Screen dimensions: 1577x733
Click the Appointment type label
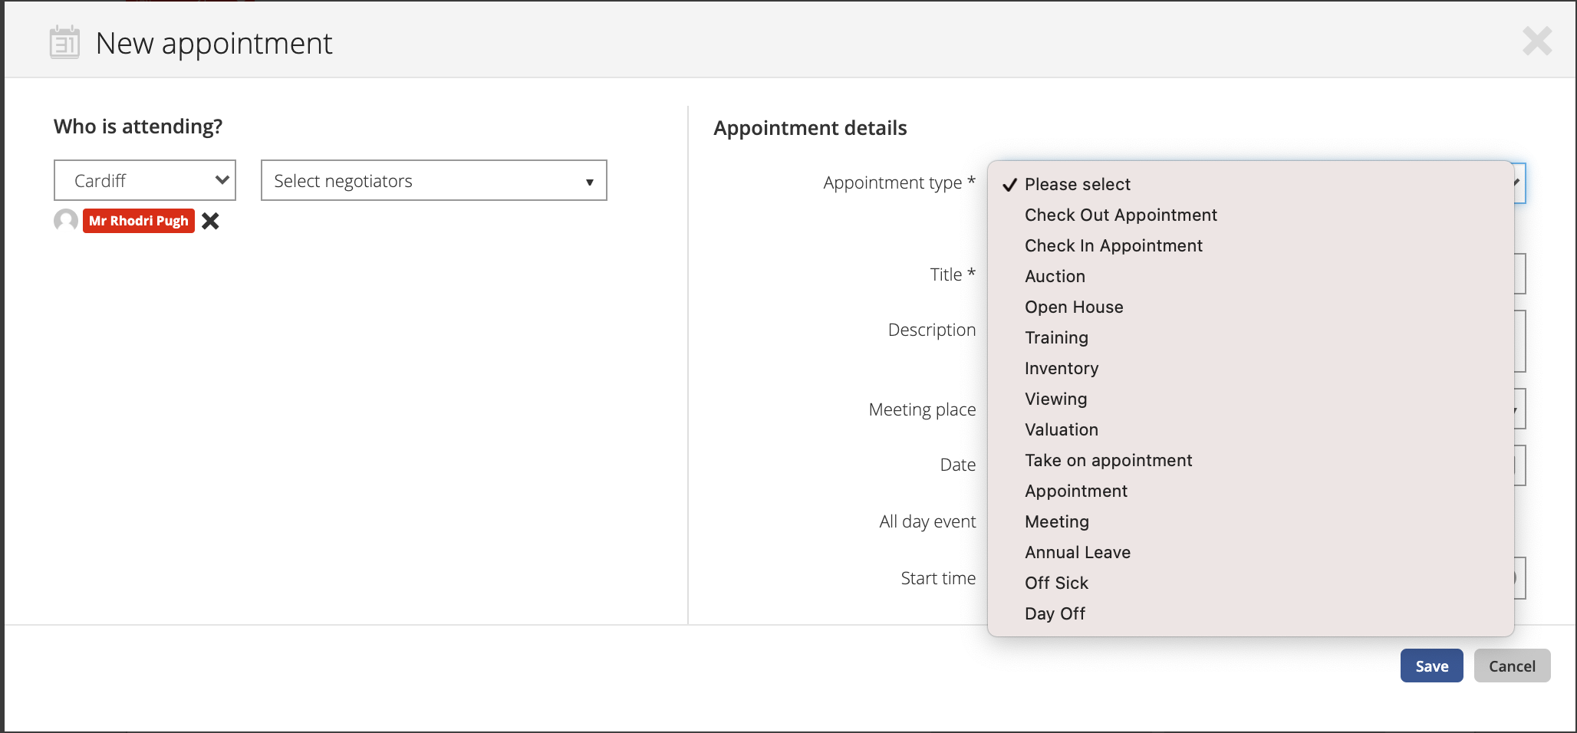(899, 182)
